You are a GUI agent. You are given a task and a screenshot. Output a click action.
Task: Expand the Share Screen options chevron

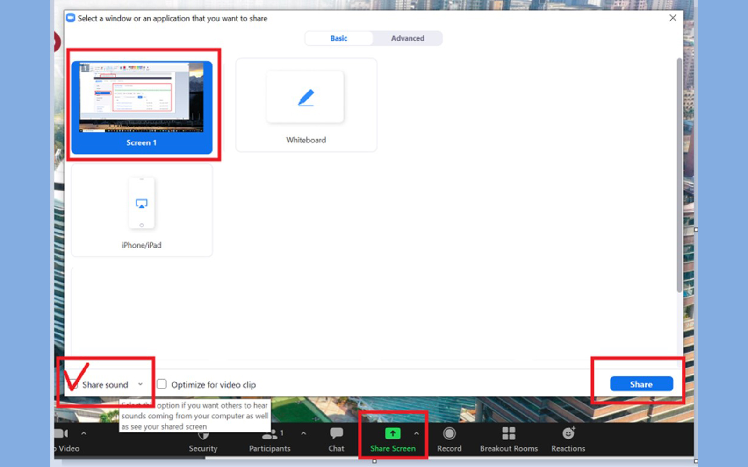pyautogui.click(x=417, y=433)
